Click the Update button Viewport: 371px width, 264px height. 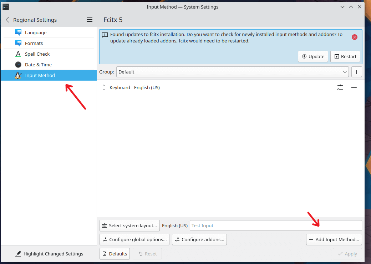pos(313,56)
